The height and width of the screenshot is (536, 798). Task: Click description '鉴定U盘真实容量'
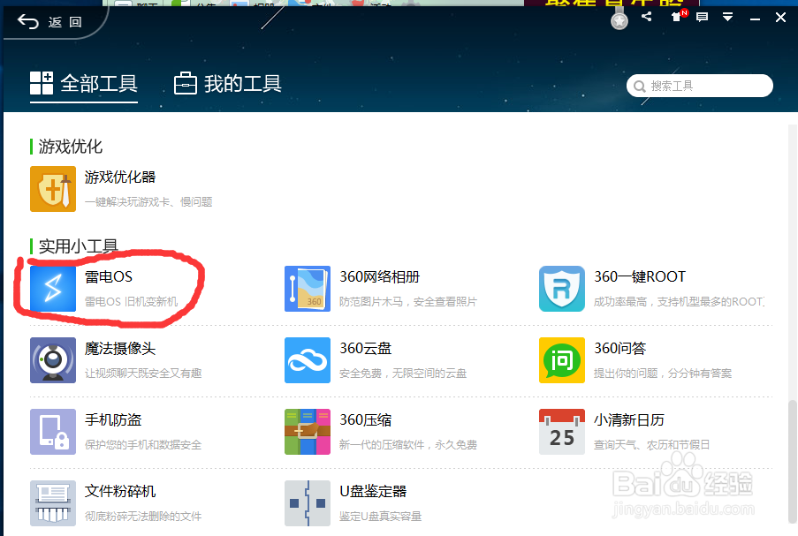[381, 517]
